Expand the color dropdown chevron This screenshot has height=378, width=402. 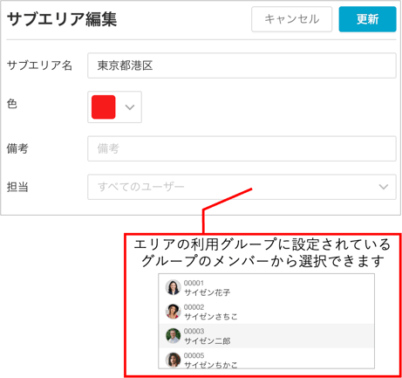(130, 107)
